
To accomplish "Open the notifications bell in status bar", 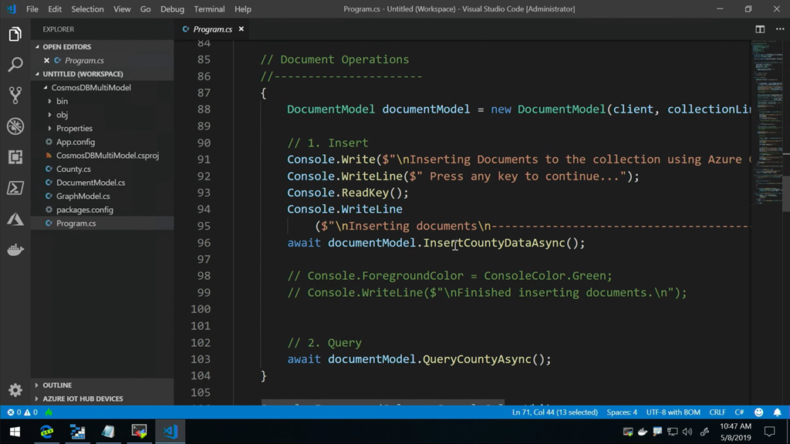I will coord(777,412).
